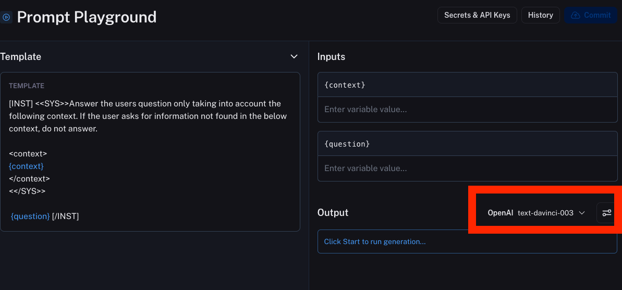
Task: Click the Inputs section heading
Action: pos(331,56)
